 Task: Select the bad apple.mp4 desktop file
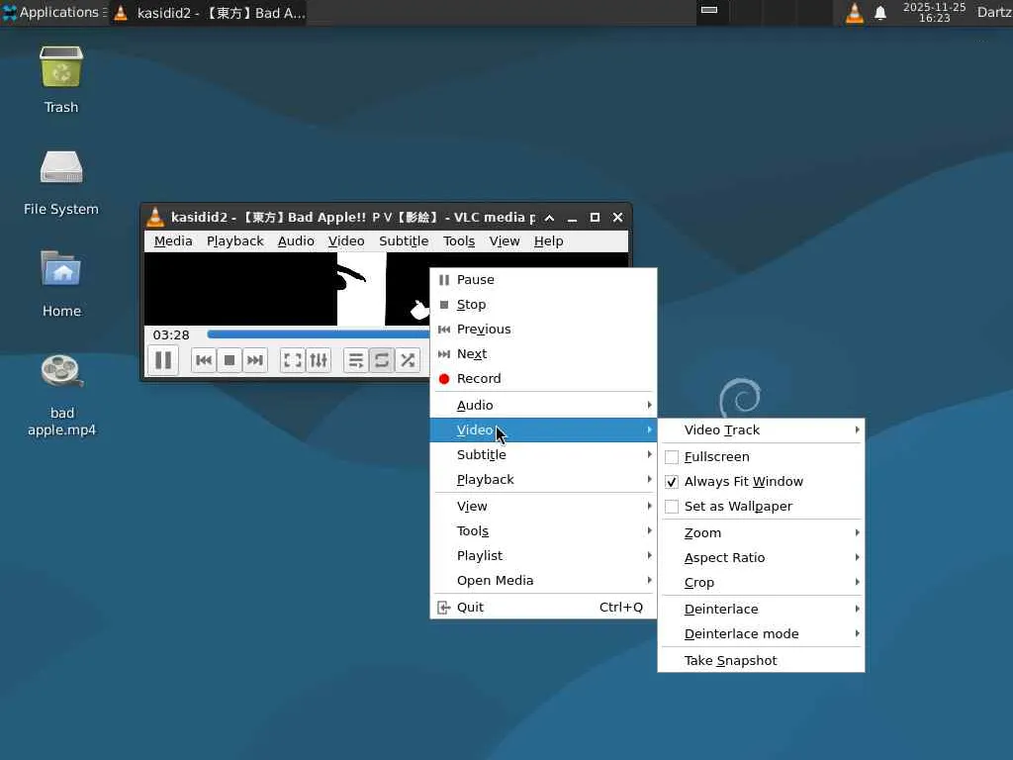61,395
